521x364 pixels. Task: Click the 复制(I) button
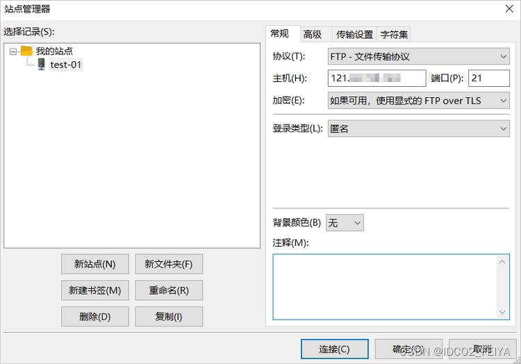(169, 317)
